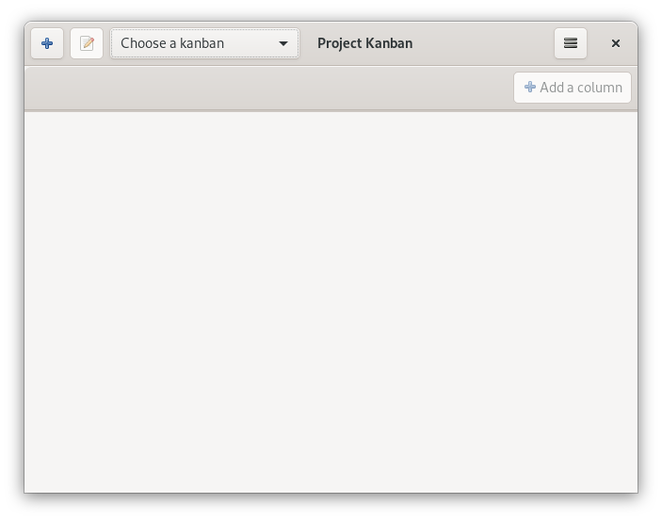This screenshot has width=662, height=520.
Task: Click the Project Kanban window title
Action: (364, 43)
